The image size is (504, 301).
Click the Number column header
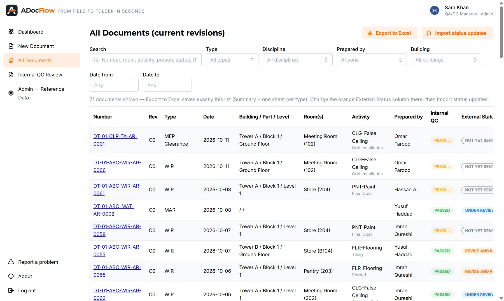click(103, 117)
